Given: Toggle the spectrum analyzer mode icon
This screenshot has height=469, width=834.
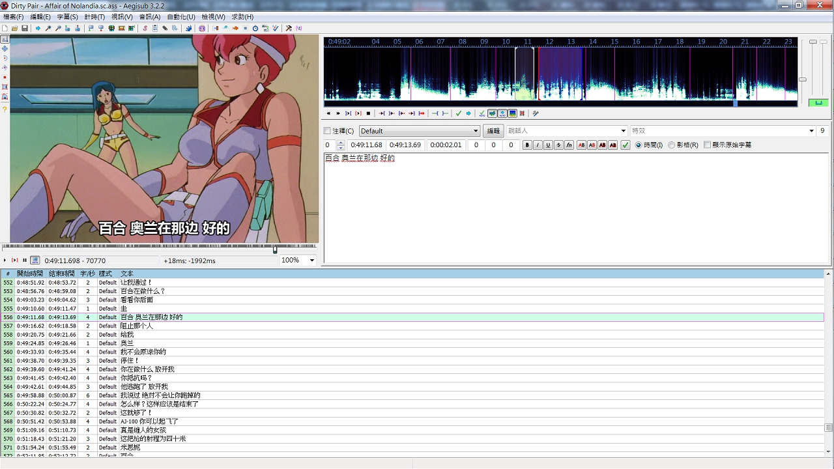Looking at the screenshot, I should click(x=512, y=113).
